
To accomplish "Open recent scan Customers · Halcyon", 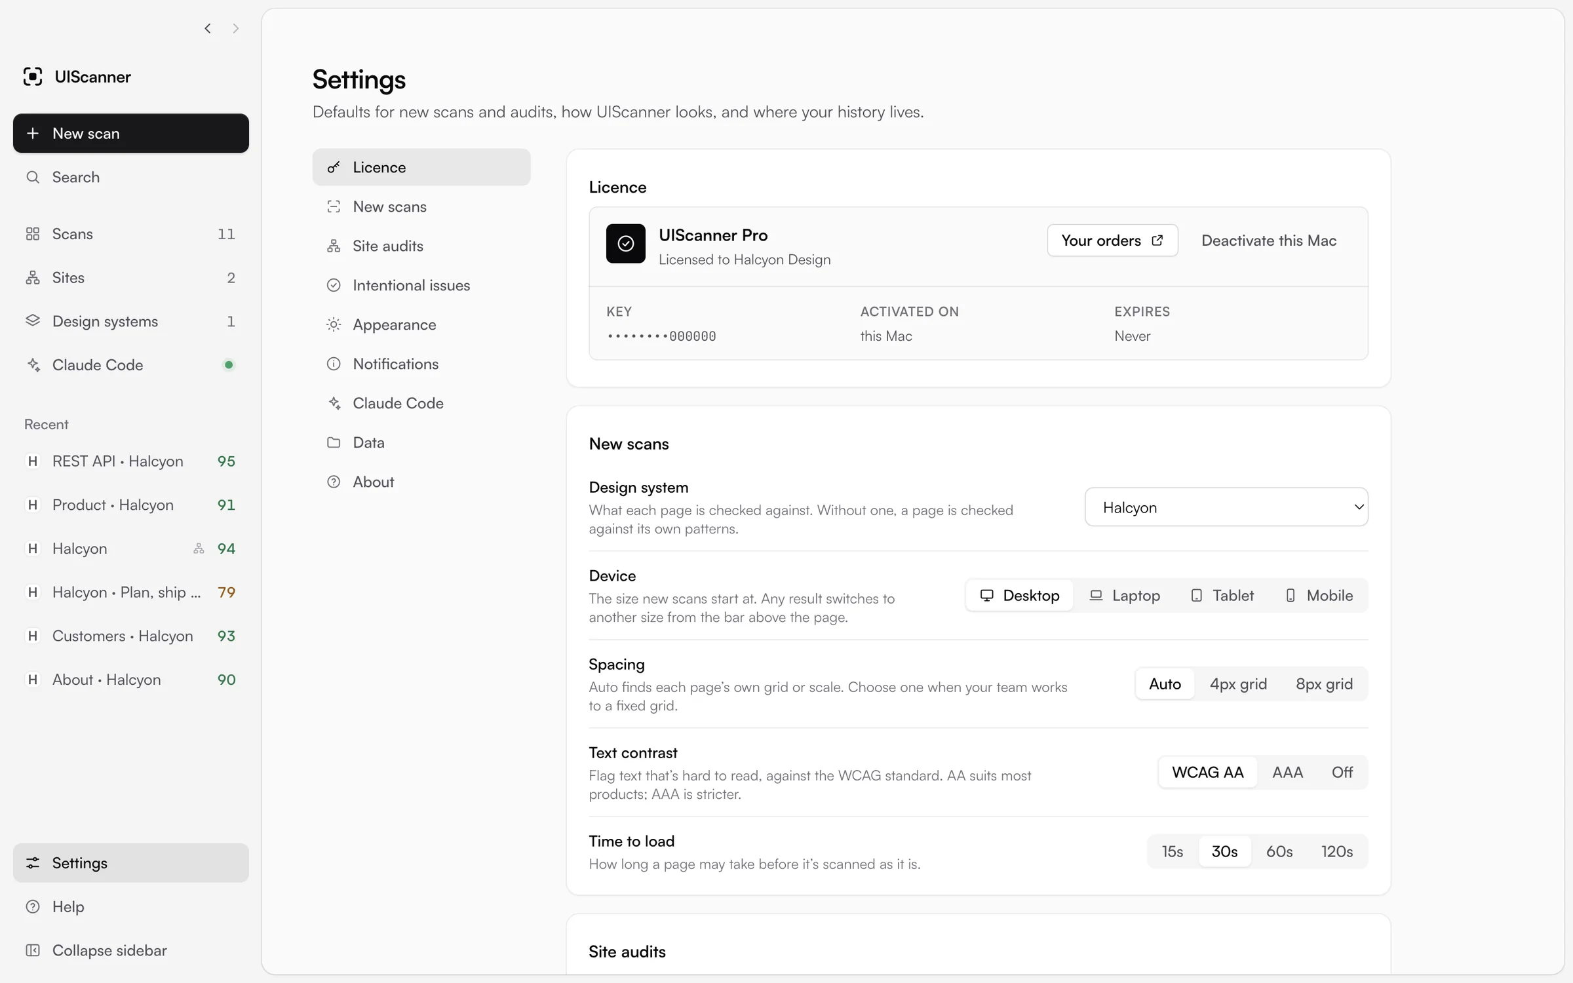I will [130, 636].
